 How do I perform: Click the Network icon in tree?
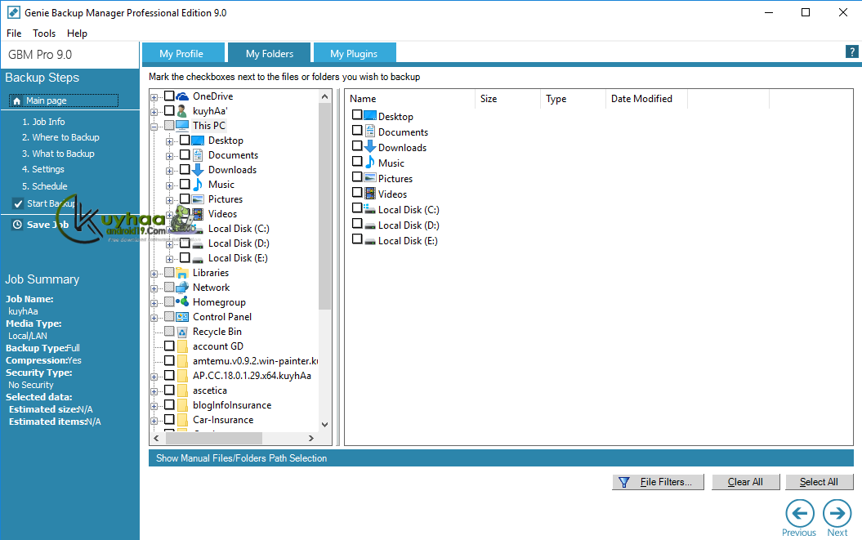pos(182,287)
